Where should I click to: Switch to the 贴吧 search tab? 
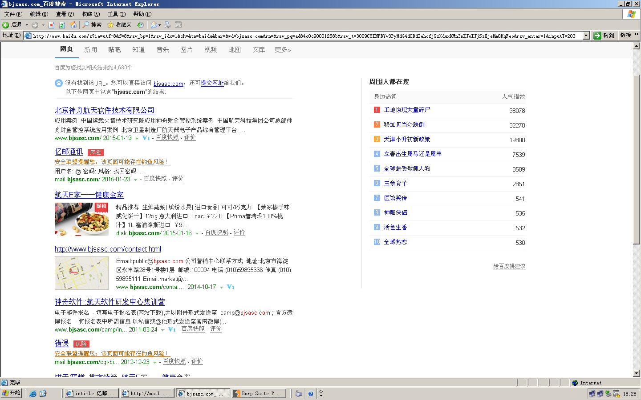click(x=114, y=50)
